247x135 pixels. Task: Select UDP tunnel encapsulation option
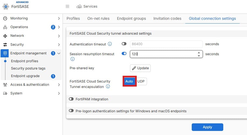point(141,81)
